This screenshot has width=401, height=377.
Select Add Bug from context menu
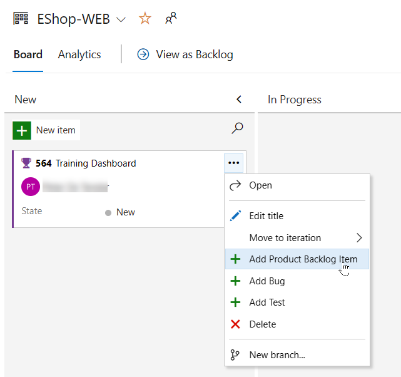267,281
